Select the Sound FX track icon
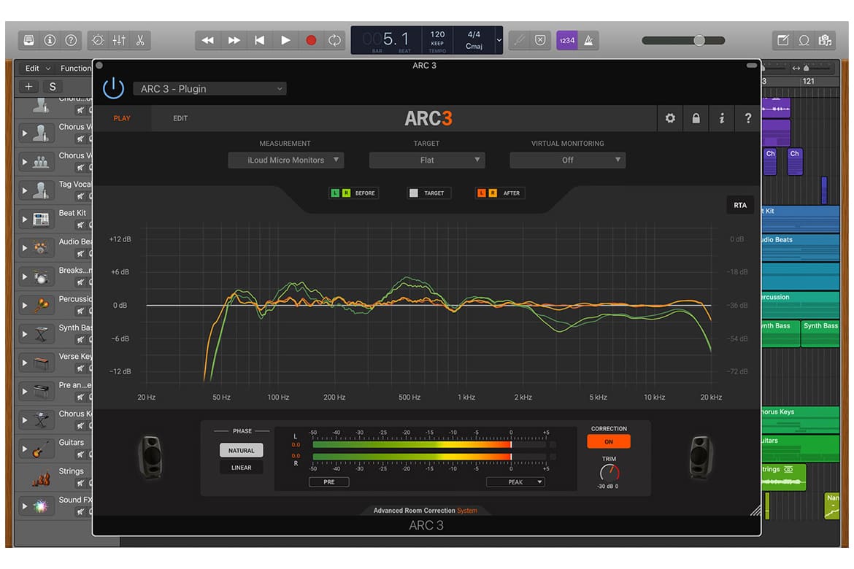Image resolution: width=854 pixels, height=569 pixels. coord(41,506)
